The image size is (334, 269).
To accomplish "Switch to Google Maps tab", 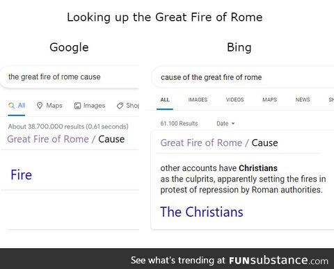I will pyautogui.click(x=49, y=106).
